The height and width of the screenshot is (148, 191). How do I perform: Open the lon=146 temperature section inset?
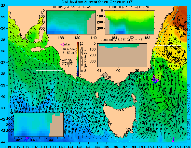(x=122, y=55)
